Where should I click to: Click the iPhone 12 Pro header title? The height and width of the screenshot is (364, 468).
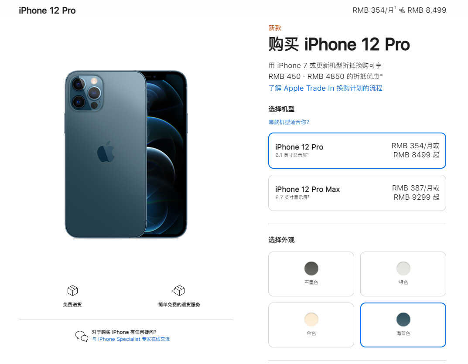coord(47,10)
